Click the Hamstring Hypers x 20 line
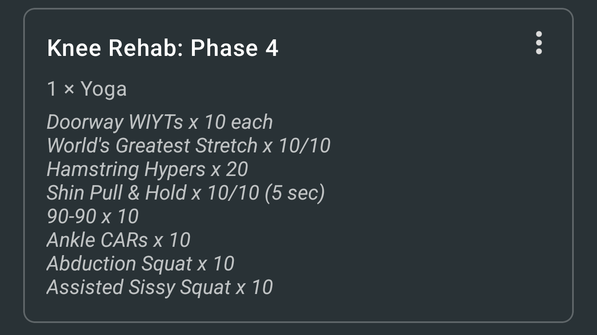597x335 pixels. (148, 170)
